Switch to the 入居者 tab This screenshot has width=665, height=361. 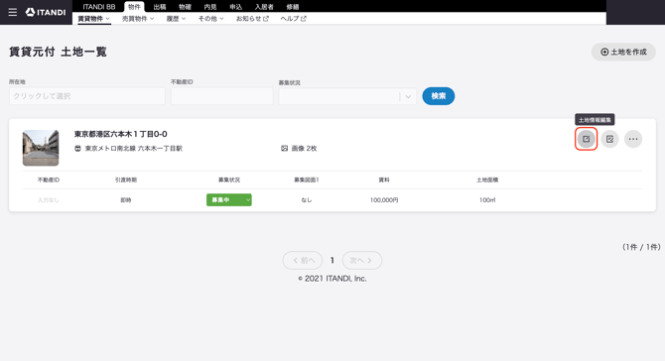coord(264,7)
